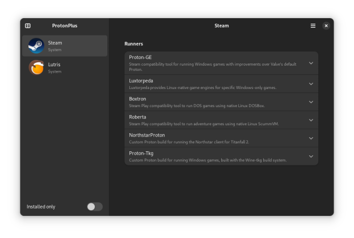Expand the Roberta chevron arrow

311,120
